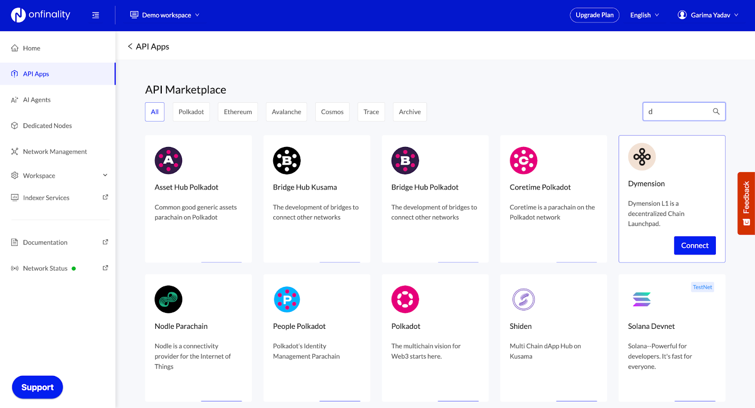Open AI Agents in sidebar
755x408 pixels.
coord(58,100)
